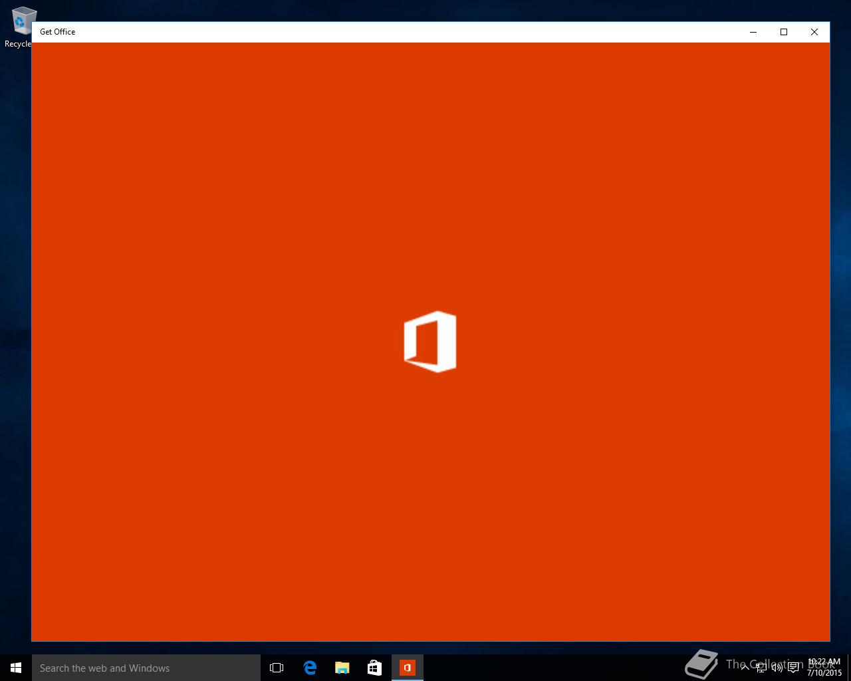
Task: Open the Windows Start menu
Action: coord(16,668)
